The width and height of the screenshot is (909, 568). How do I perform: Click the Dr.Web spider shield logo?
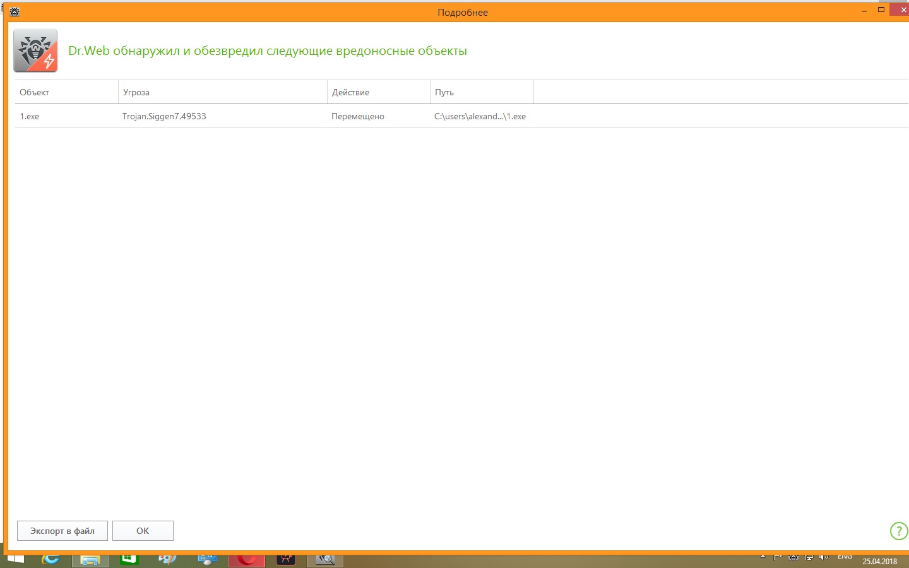tap(35, 50)
